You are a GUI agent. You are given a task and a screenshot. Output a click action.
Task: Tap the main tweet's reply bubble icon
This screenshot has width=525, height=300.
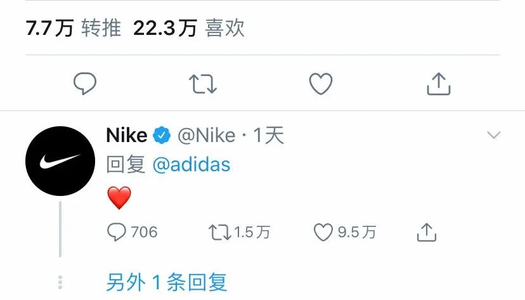click(x=85, y=83)
